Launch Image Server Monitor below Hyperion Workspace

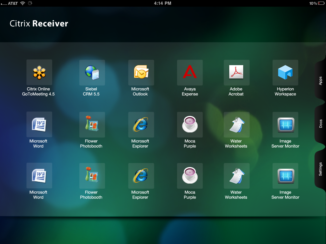pos(285,125)
